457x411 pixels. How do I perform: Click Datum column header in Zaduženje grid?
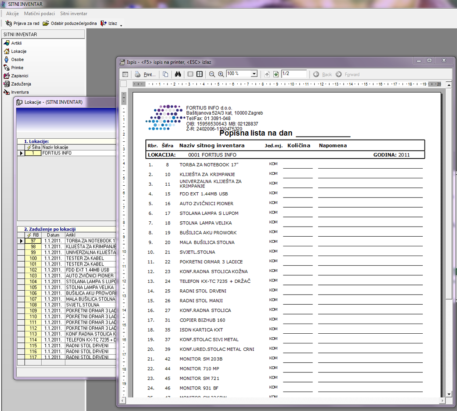click(x=53, y=235)
